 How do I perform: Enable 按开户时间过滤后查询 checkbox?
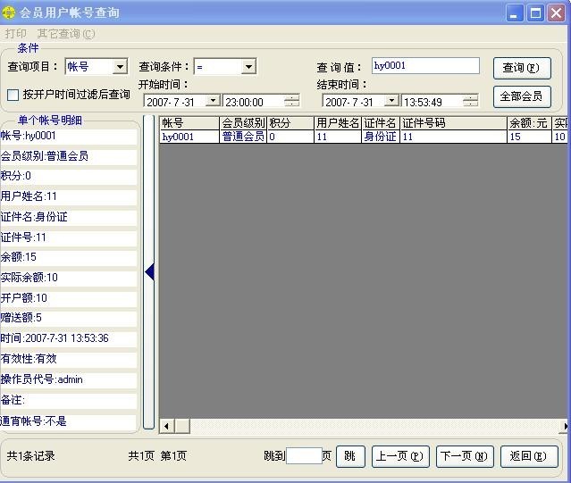[13, 95]
